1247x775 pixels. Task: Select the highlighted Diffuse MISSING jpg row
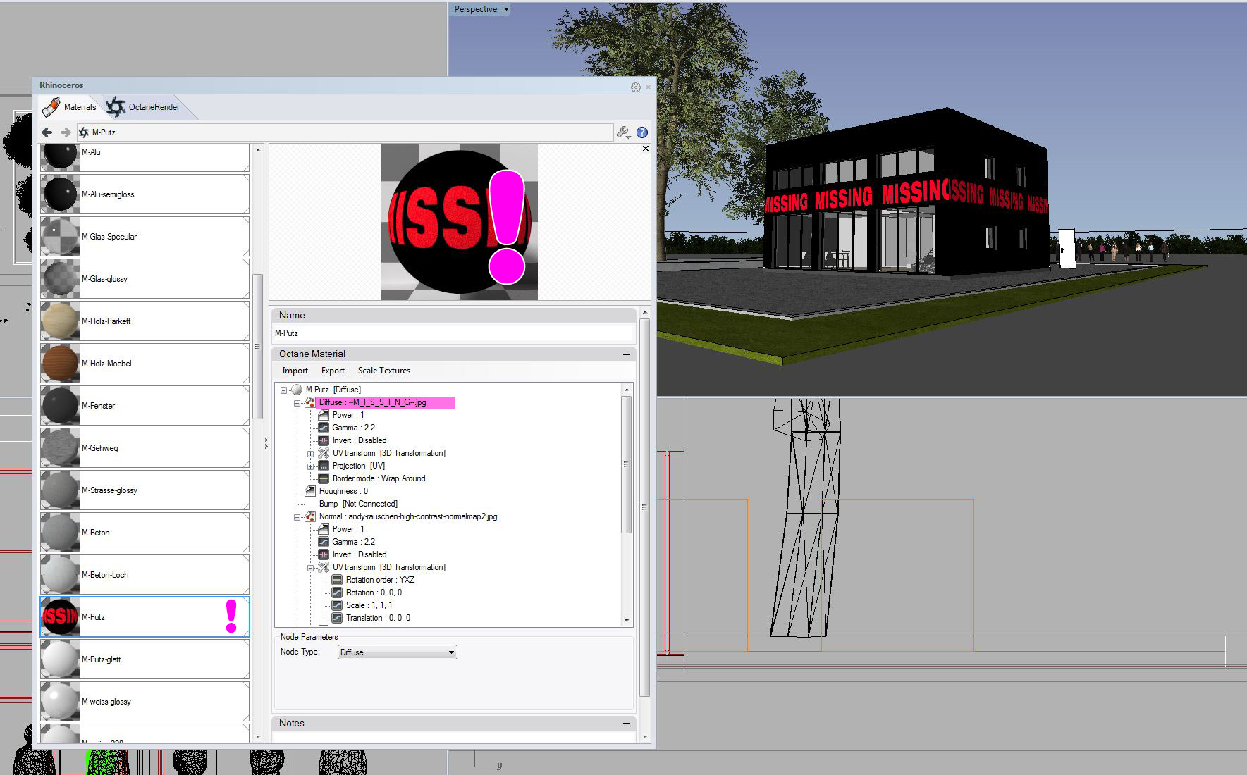pos(385,403)
